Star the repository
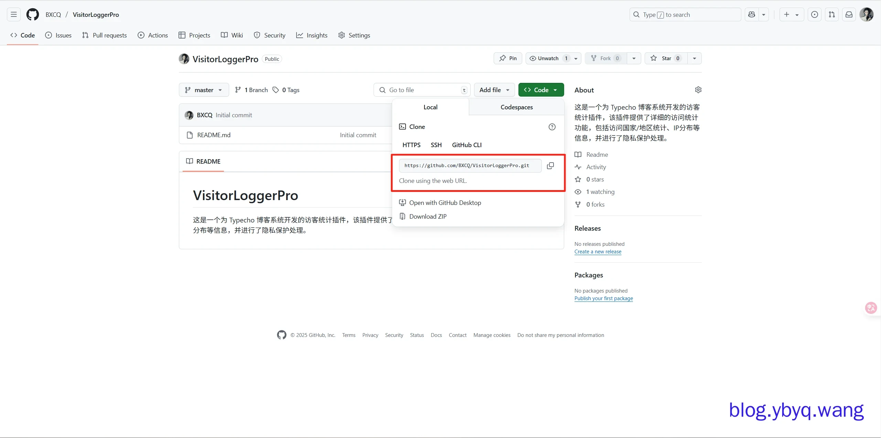 pos(666,58)
